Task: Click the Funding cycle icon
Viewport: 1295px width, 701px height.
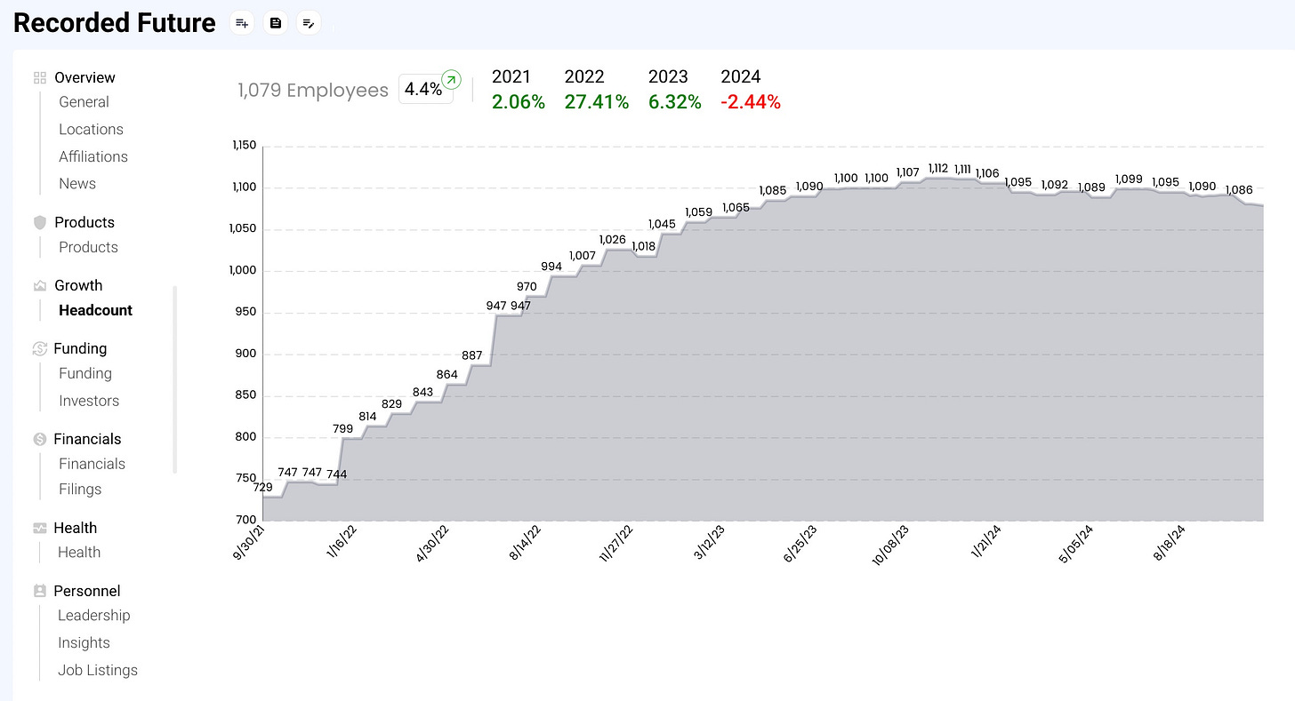Action: tap(39, 348)
